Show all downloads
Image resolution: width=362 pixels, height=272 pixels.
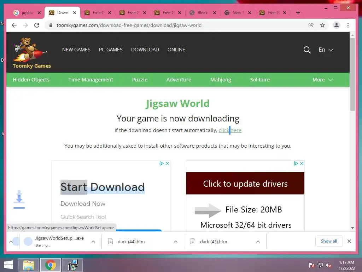pyautogui.click(x=329, y=241)
